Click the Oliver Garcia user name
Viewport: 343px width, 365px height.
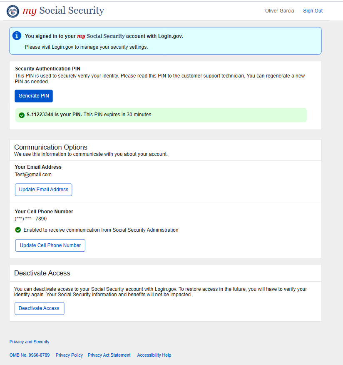[x=279, y=11]
